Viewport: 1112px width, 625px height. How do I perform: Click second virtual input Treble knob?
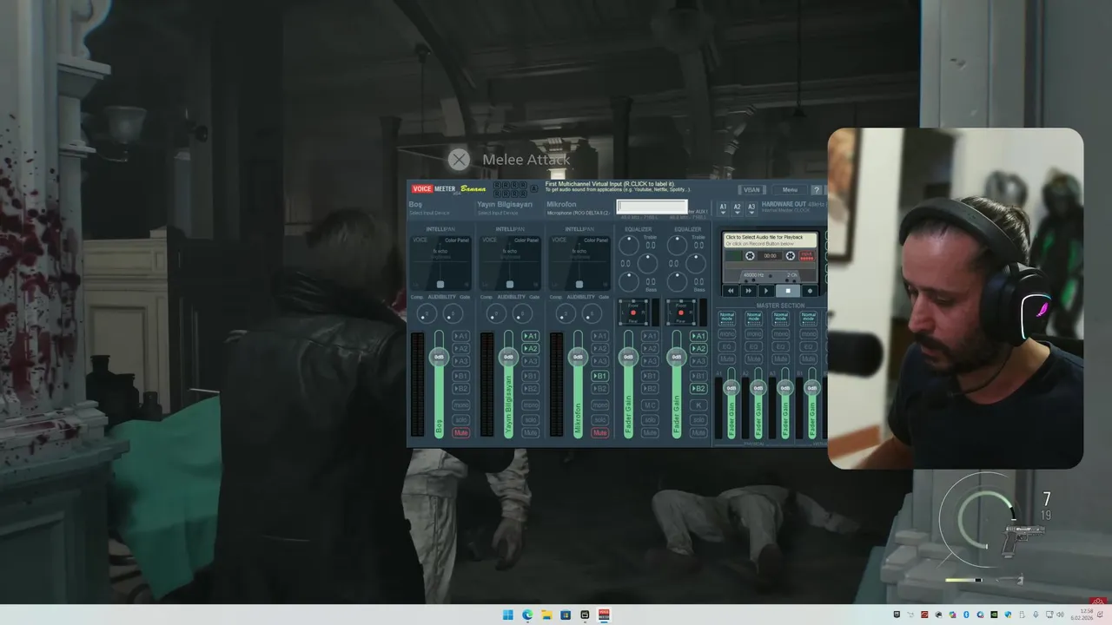point(677,245)
